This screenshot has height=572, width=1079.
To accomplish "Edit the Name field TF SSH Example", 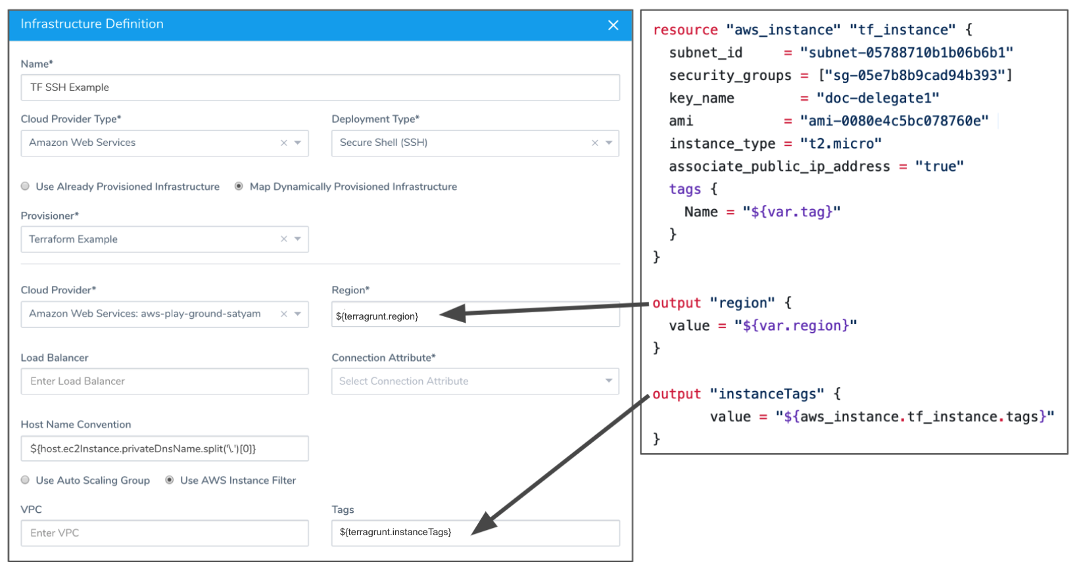I will click(320, 87).
